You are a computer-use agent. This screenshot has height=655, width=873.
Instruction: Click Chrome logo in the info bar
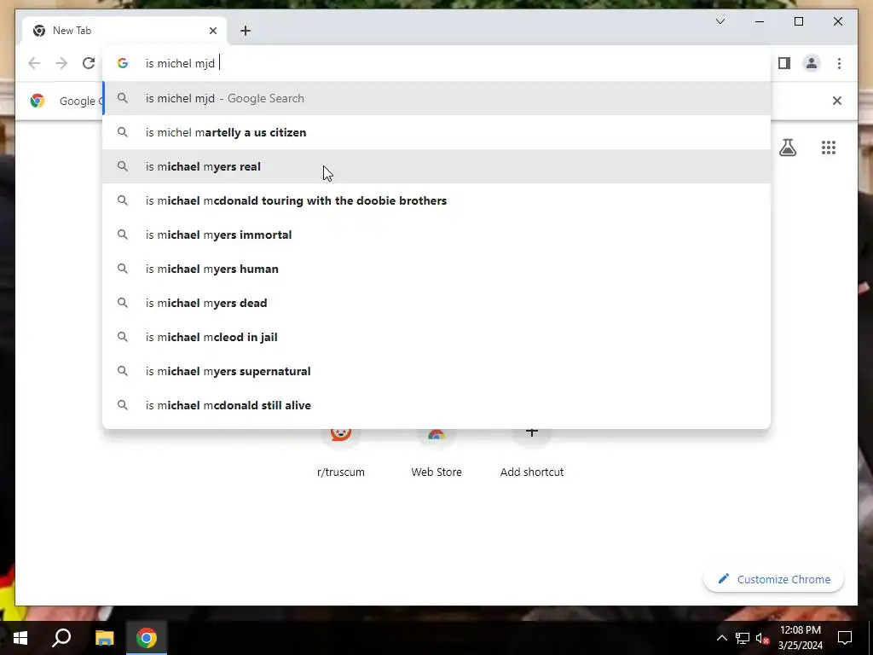click(x=38, y=101)
